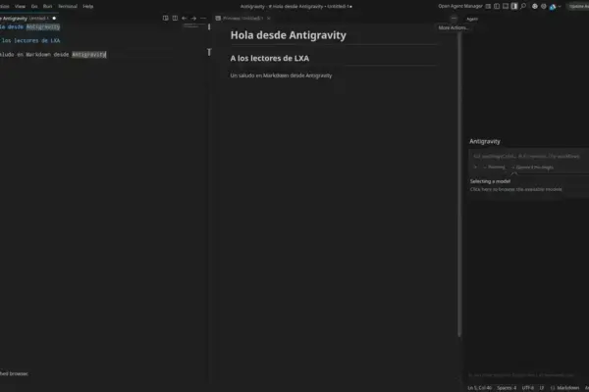Split the editor right icon

tap(175, 18)
